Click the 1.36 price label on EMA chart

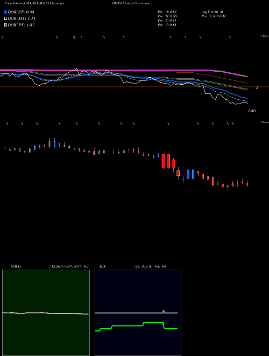[252, 111]
